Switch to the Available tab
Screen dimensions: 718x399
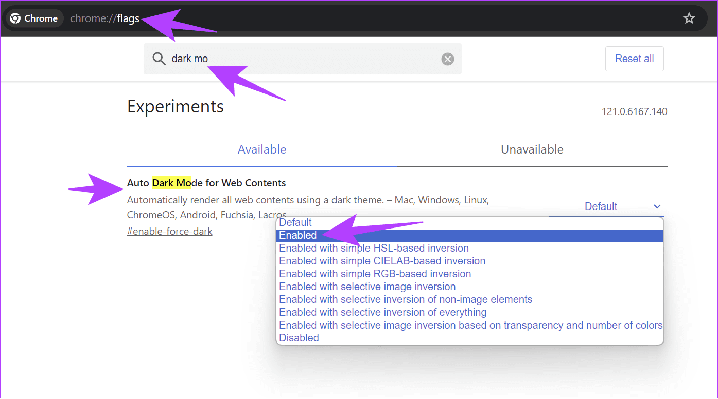tap(262, 149)
